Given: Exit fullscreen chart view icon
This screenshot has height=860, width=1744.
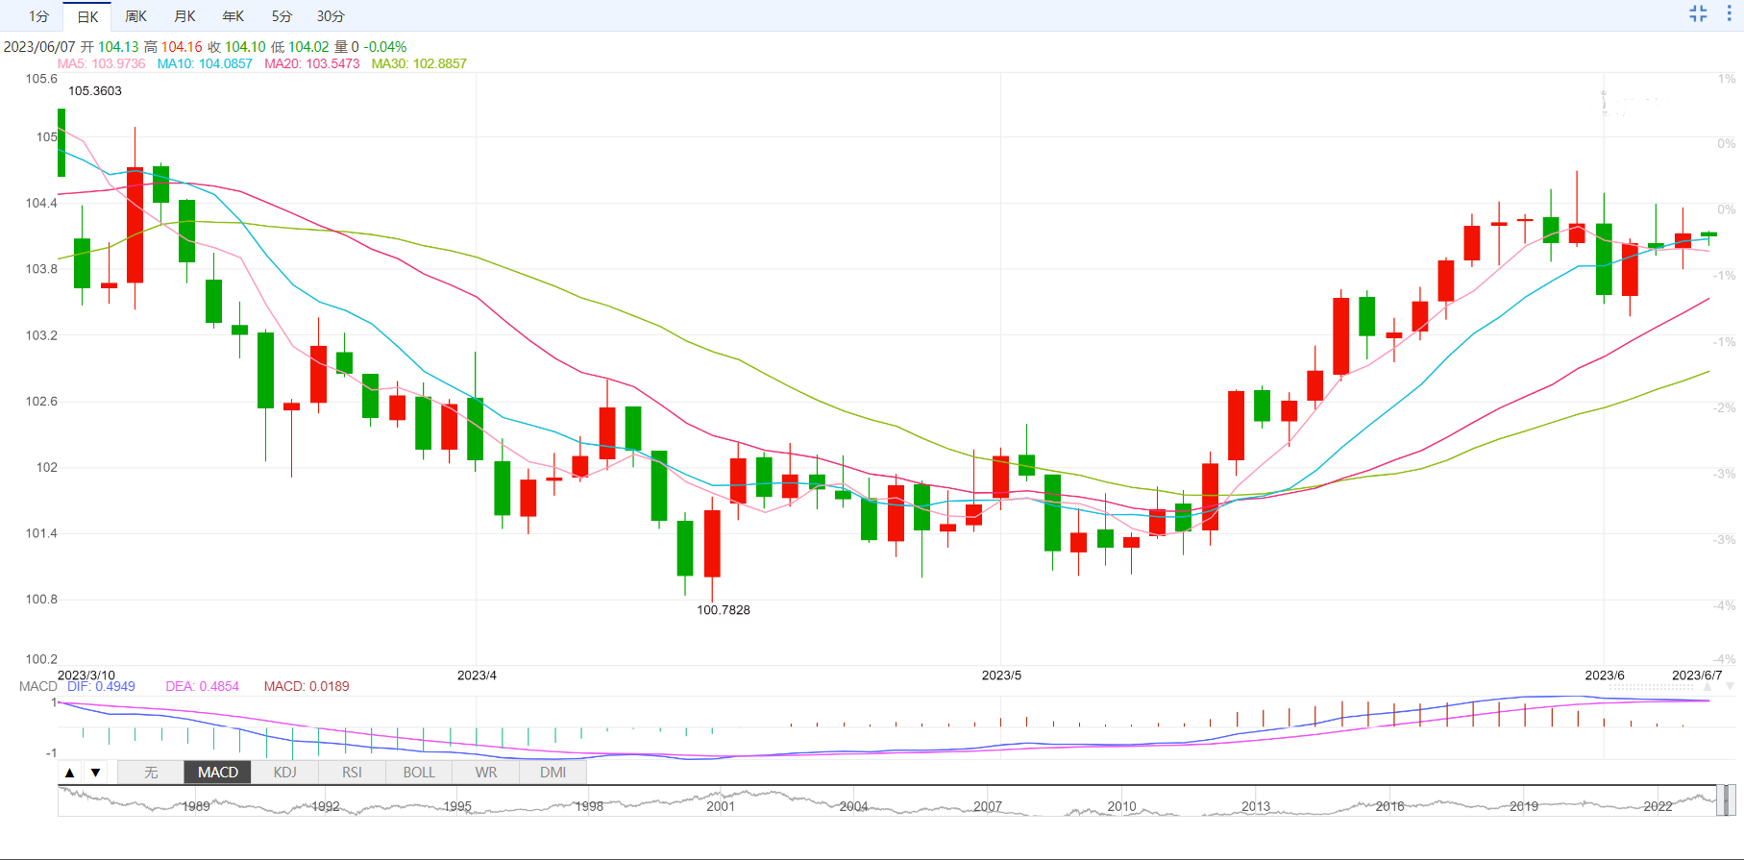Looking at the screenshot, I should tap(1698, 13).
